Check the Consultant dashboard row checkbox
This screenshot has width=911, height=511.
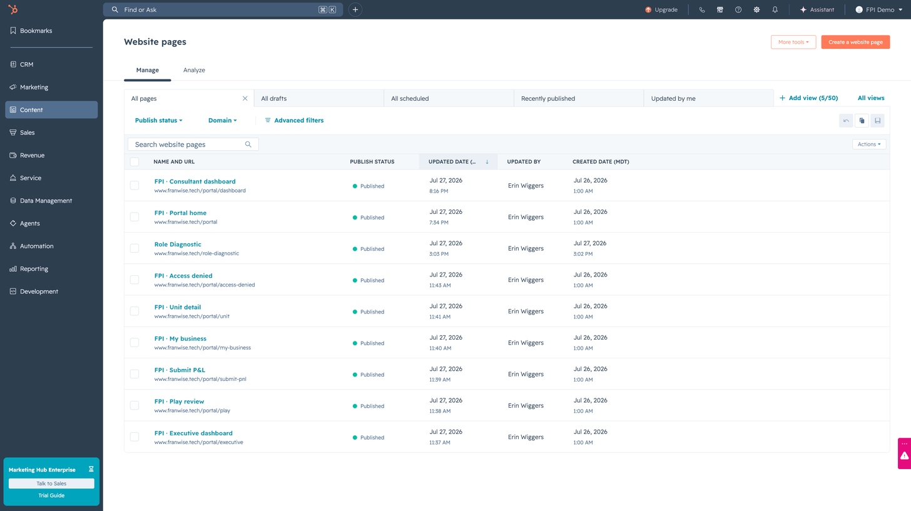(135, 185)
